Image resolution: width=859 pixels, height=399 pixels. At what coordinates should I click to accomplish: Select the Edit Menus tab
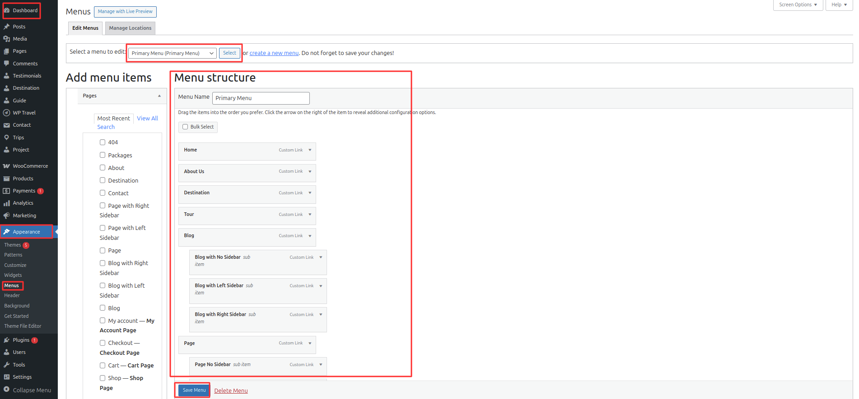(85, 28)
